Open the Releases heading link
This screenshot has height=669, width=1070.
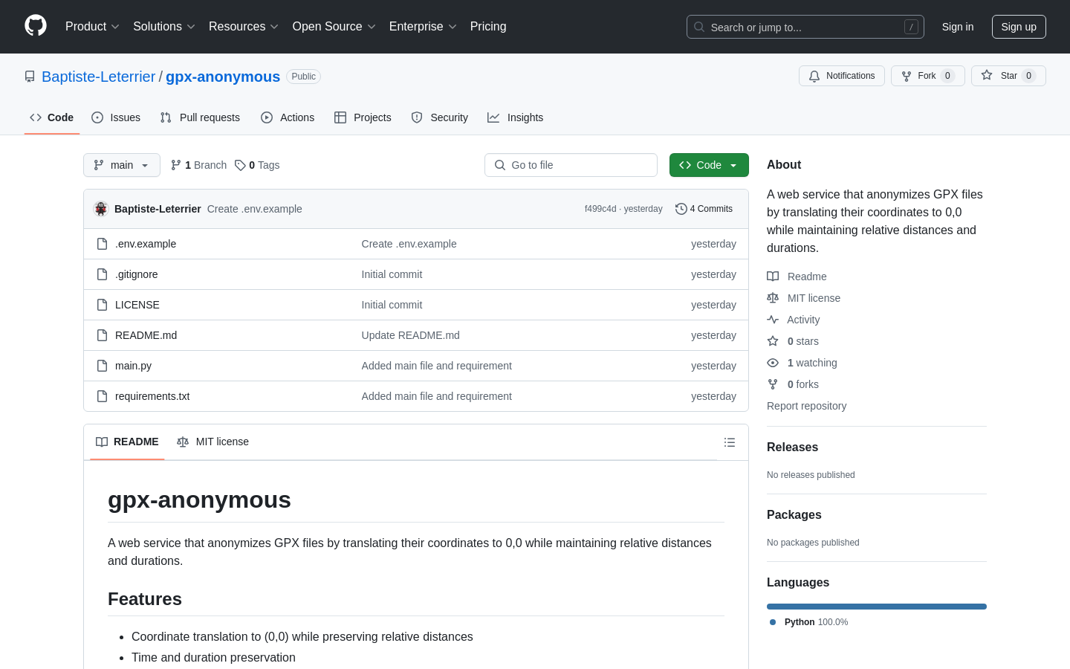pos(792,447)
